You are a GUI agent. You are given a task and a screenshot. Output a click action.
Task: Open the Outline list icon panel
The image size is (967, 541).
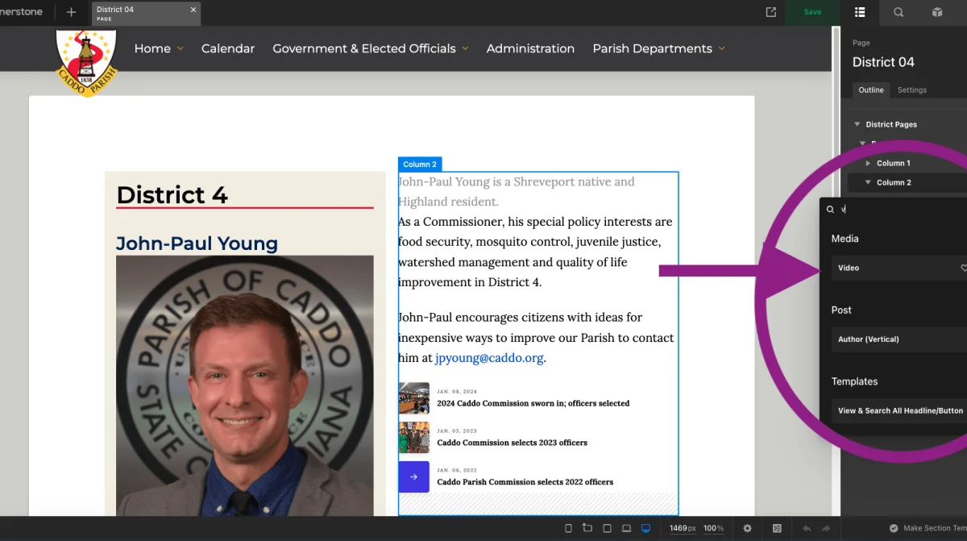[860, 12]
